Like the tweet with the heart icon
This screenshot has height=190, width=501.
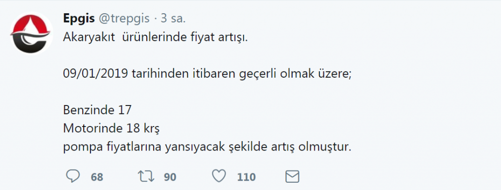click(x=219, y=176)
